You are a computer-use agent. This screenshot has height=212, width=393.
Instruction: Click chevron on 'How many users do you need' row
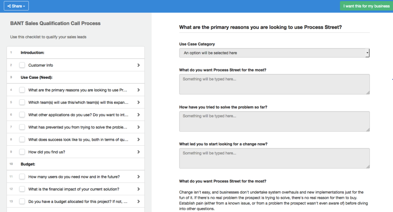(139, 177)
